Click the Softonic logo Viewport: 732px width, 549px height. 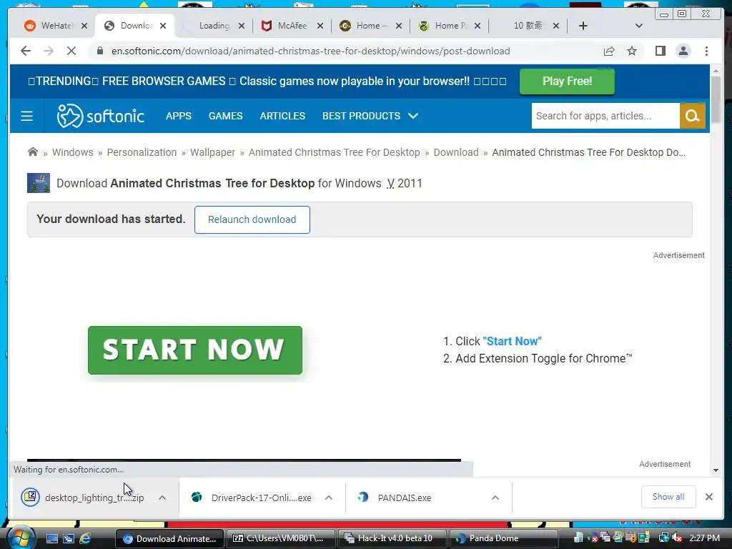(x=100, y=116)
